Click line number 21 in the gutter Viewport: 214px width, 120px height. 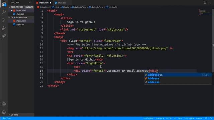[41, 86]
